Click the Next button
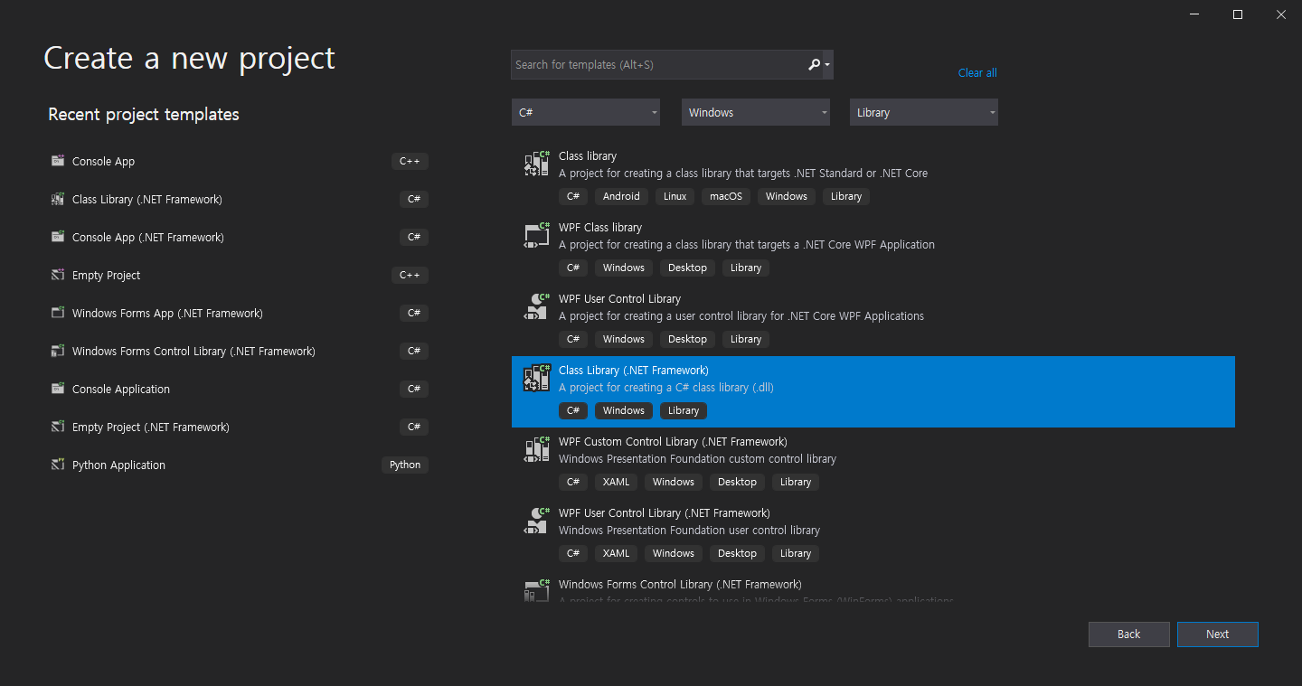The width and height of the screenshot is (1302, 686). click(x=1218, y=634)
